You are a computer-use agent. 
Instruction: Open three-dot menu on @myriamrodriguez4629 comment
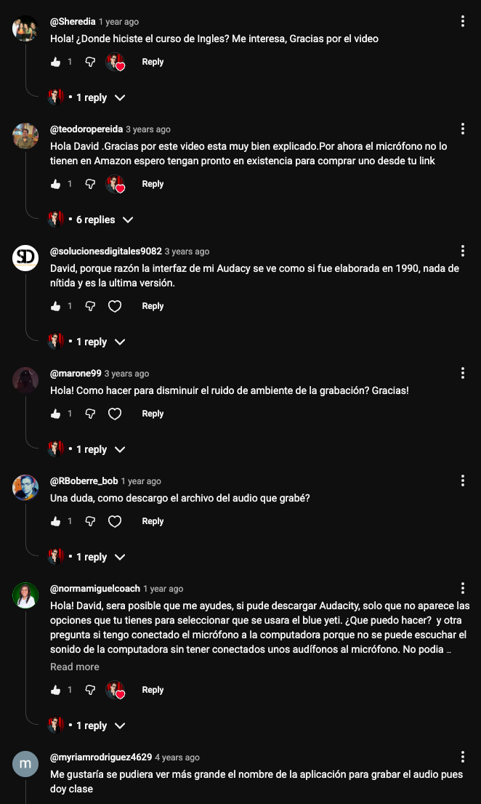pos(463,757)
